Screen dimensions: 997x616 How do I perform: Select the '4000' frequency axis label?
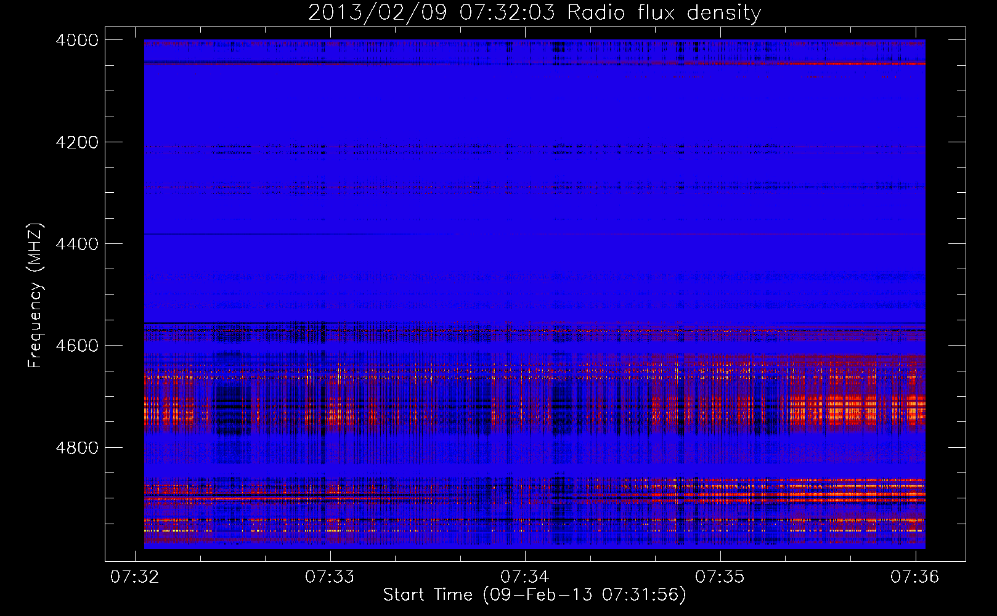[x=77, y=40]
